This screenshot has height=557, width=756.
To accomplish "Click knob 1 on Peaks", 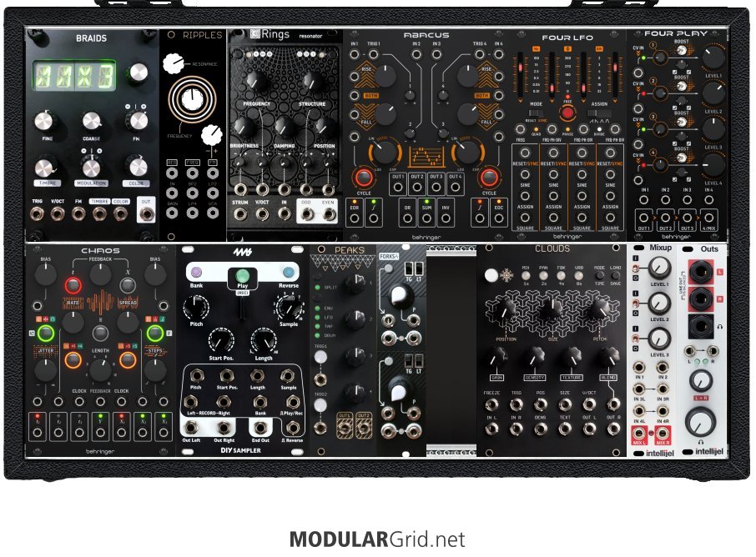I will pos(355,283).
